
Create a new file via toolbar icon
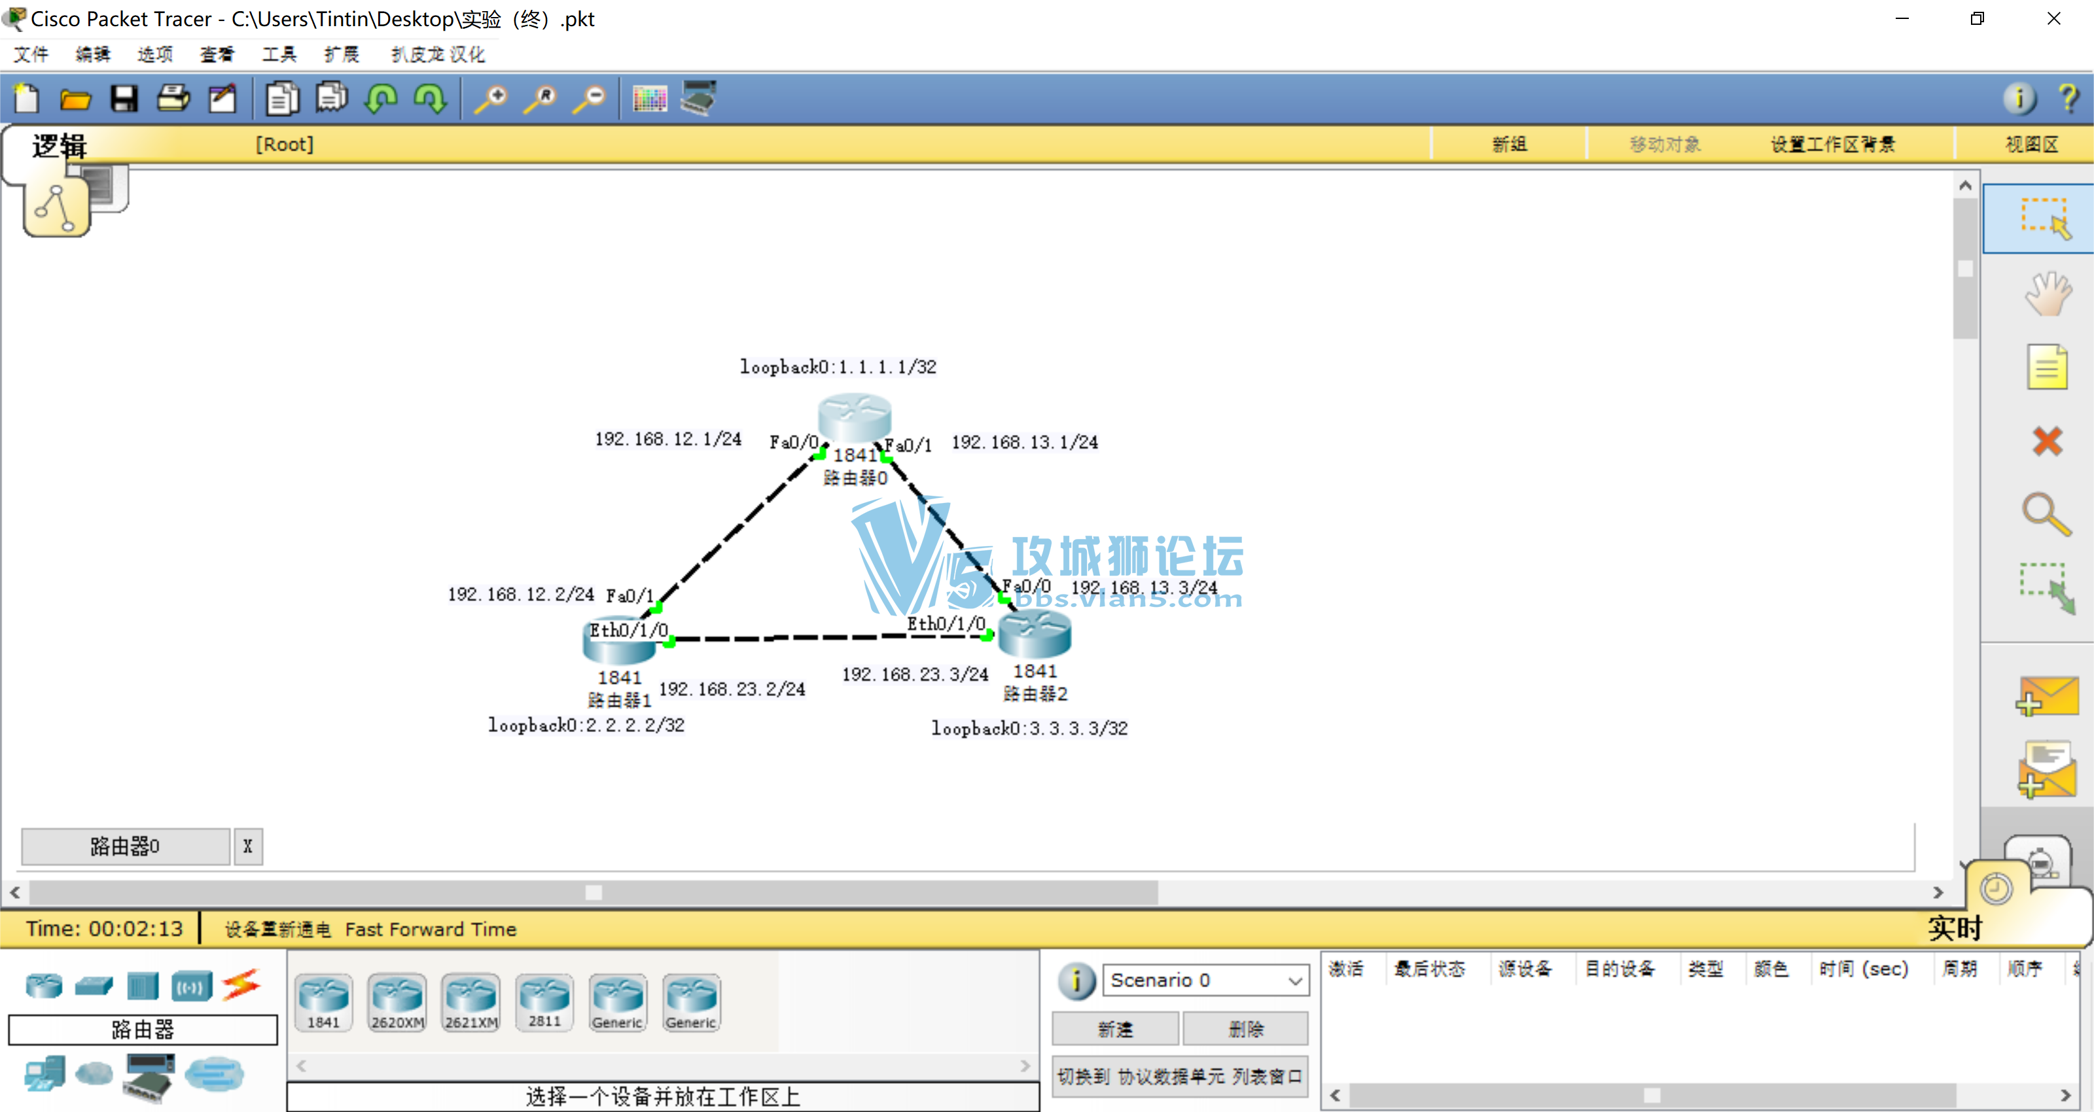point(26,99)
